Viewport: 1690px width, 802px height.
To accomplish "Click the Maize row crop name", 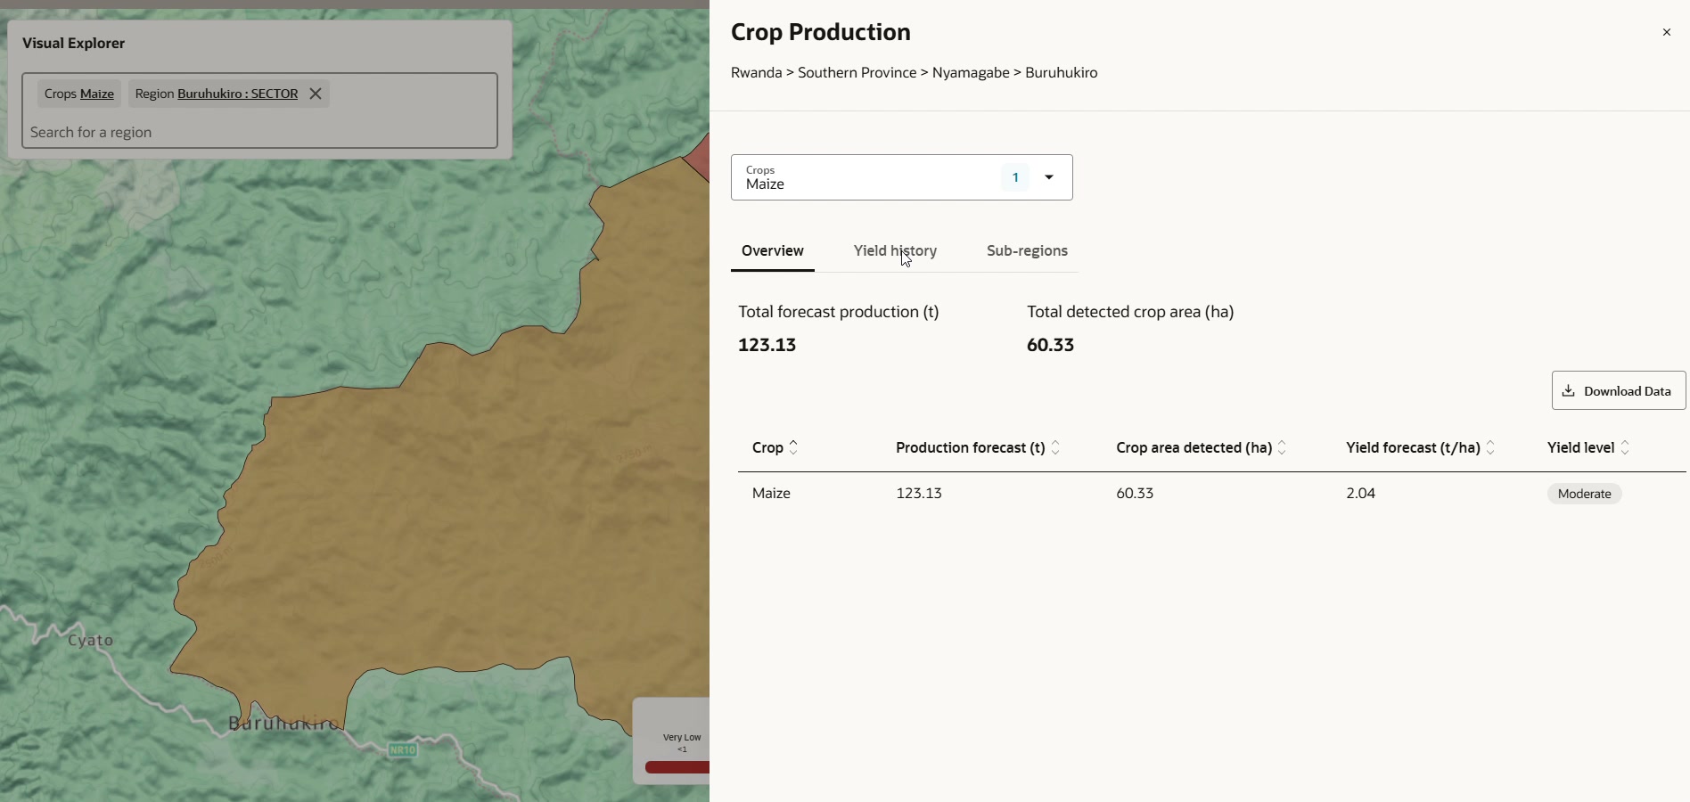I will (x=772, y=493).
